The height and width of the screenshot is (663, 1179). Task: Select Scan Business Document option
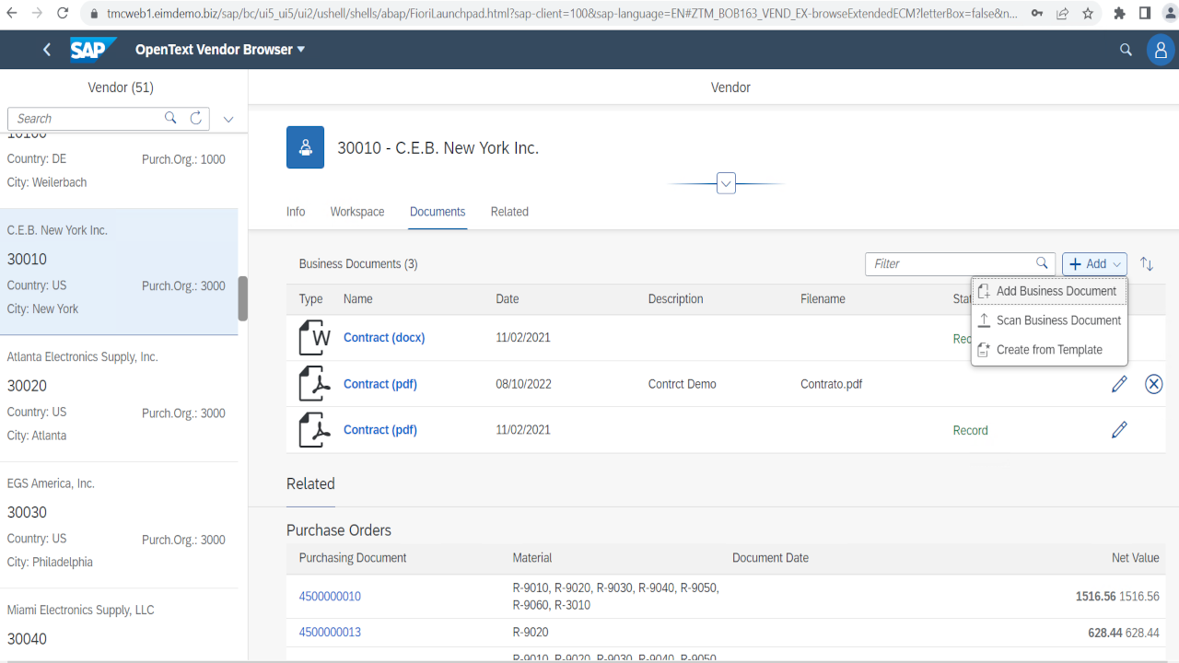[x=1057, y=320]
